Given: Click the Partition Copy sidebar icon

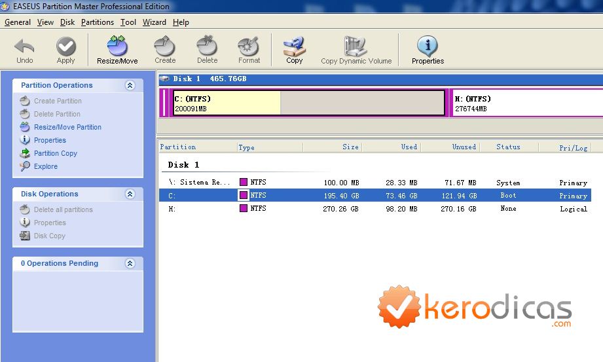Looking at the screenshot, I should click(x=25, y=153).
